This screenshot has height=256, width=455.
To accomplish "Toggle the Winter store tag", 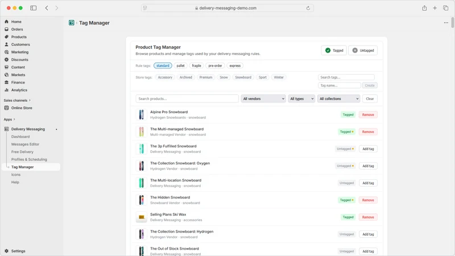I will click(x=279, y=77).
